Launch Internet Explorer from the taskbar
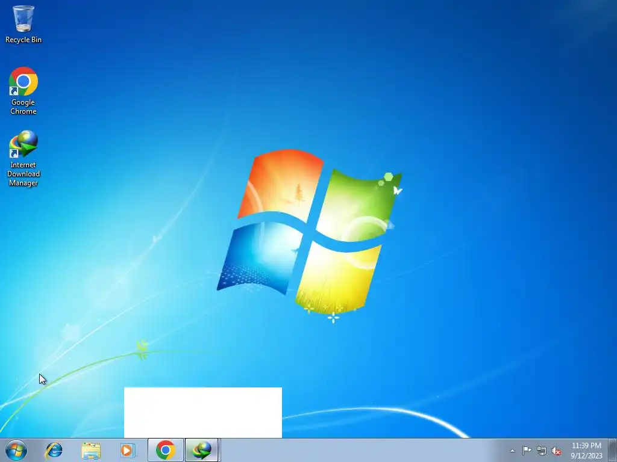 pyautogui.click(x=54, y=450)
